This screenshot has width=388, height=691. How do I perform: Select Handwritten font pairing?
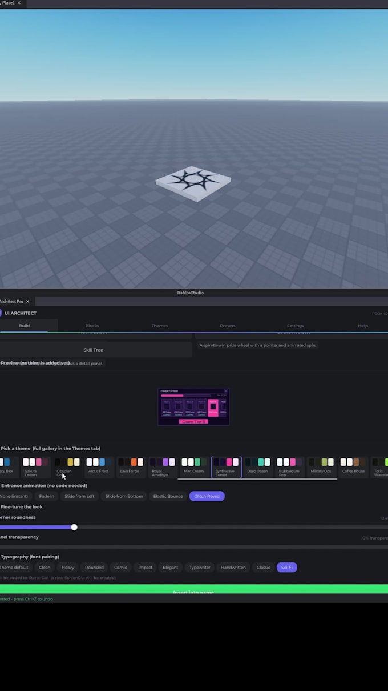233,568
